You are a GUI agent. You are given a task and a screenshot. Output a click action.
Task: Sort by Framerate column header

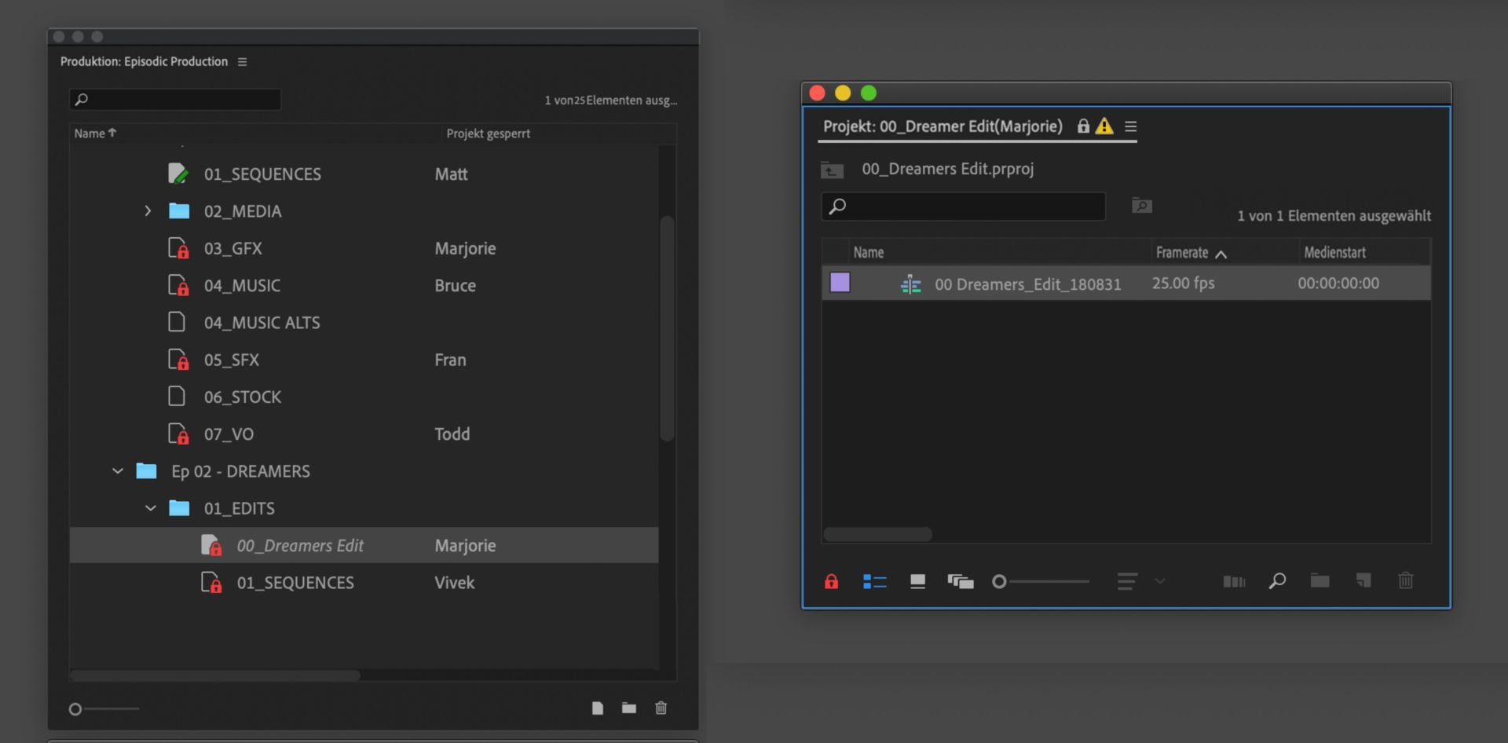click(1182, 253)
